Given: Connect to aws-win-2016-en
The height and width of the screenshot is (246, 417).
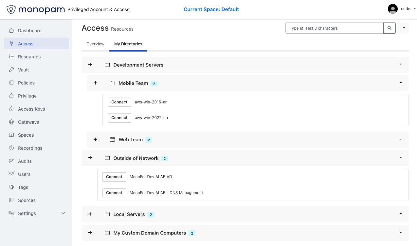Looking at the screenshot, I should [x=119, y=102].
